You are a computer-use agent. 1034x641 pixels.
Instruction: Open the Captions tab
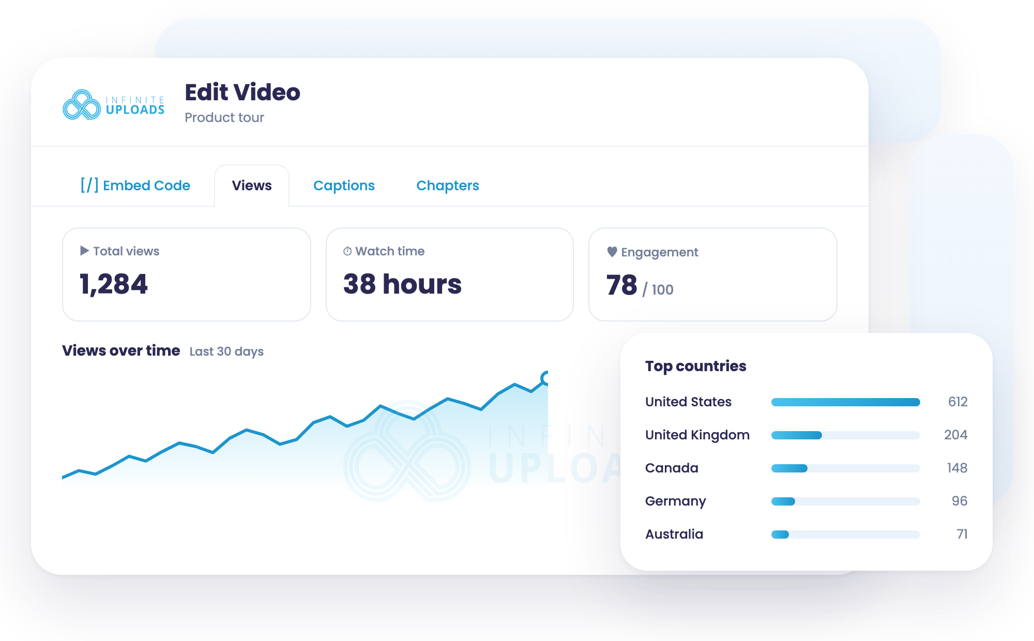coord(344,186)
